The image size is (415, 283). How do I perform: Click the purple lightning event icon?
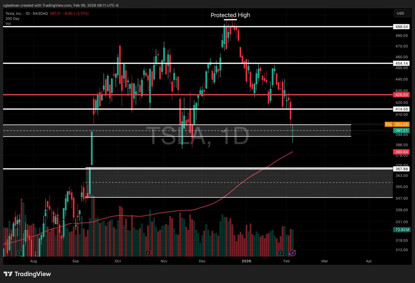[292, 253]
